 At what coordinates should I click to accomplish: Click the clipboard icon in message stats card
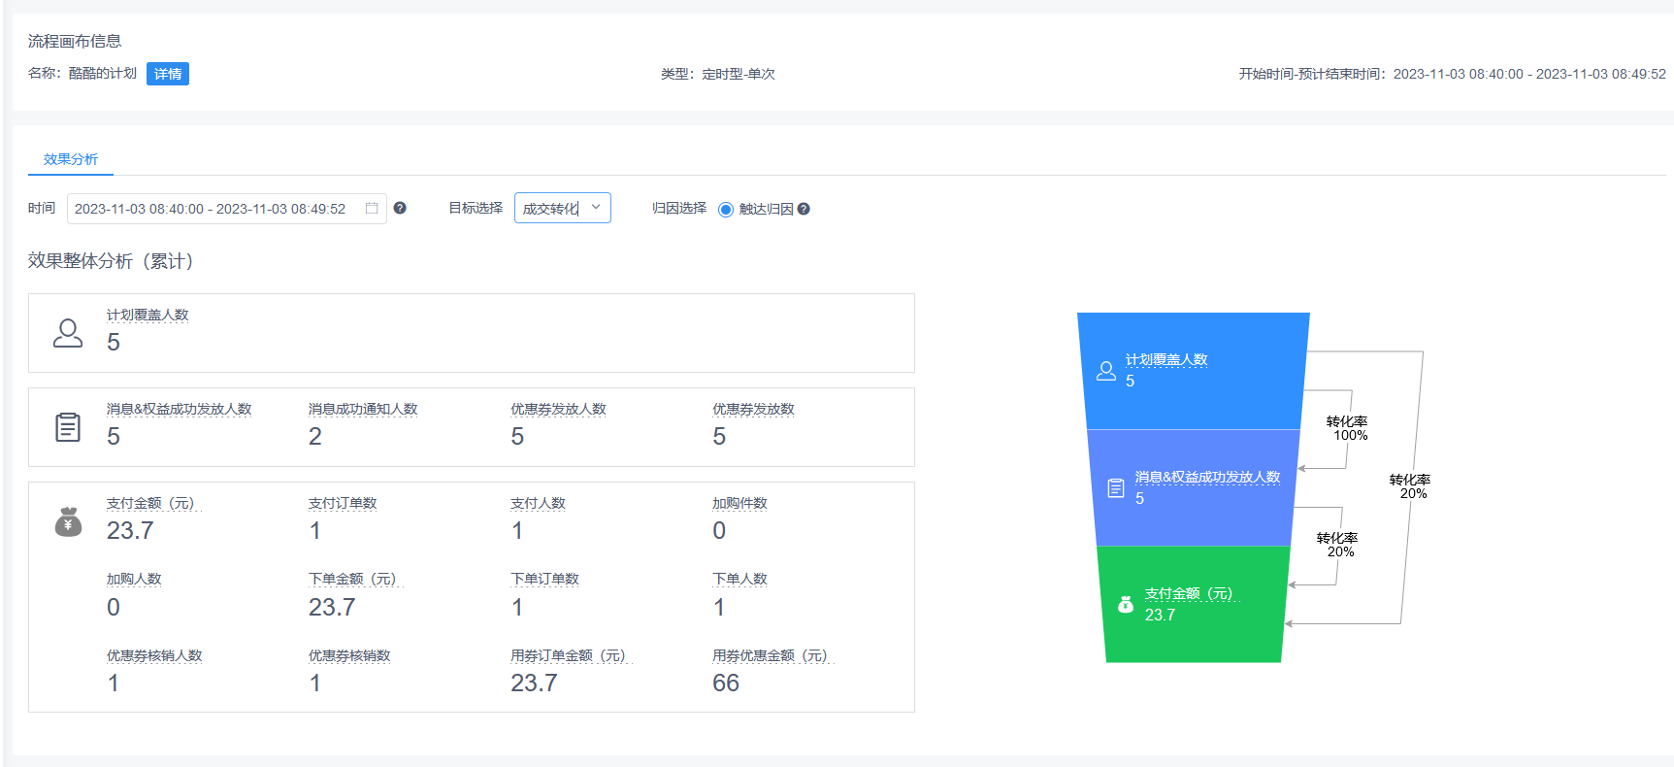click(68, 427)
